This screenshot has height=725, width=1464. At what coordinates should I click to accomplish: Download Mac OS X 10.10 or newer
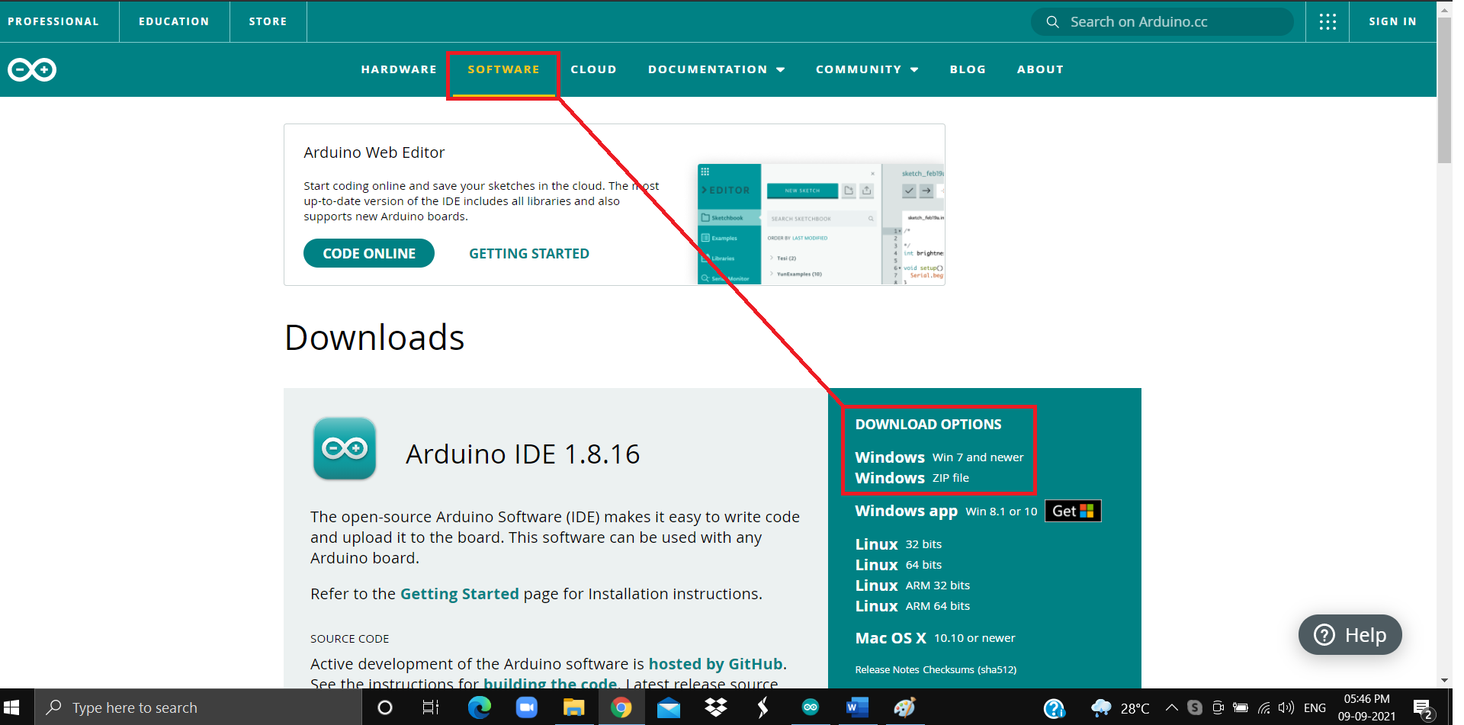coord(935,638)
